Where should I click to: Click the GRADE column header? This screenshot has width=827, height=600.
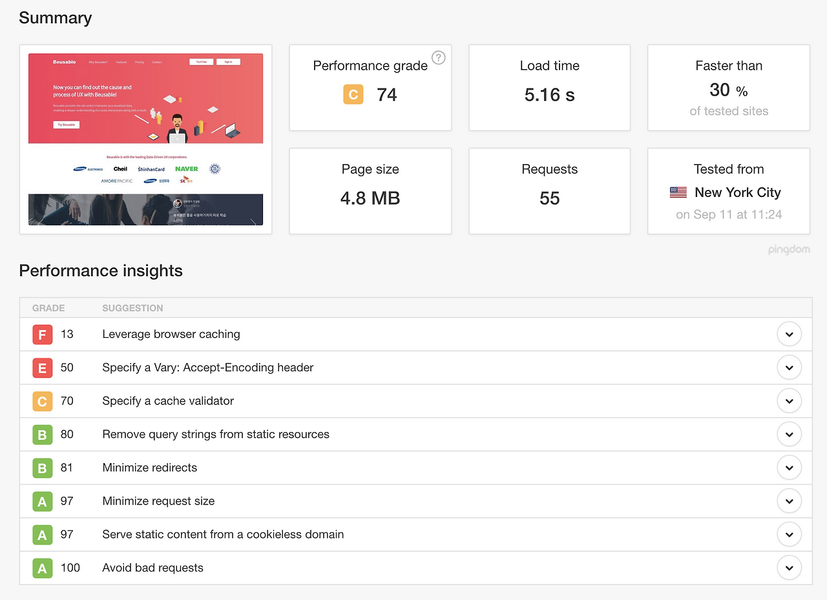point(48,308)
